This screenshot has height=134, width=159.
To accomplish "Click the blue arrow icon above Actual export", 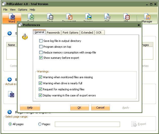I will point(10,79).
